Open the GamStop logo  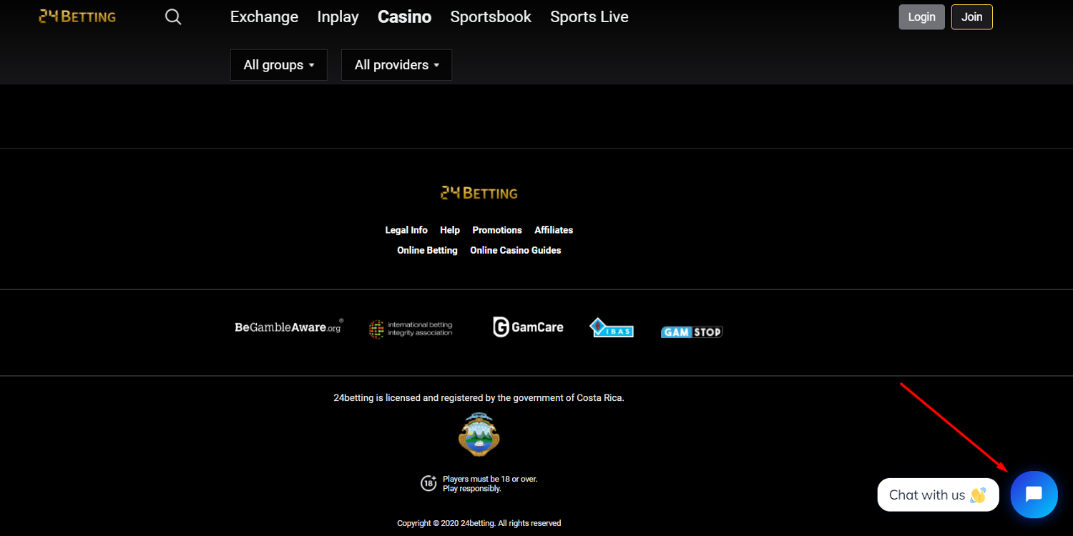[x=692, y=332]
